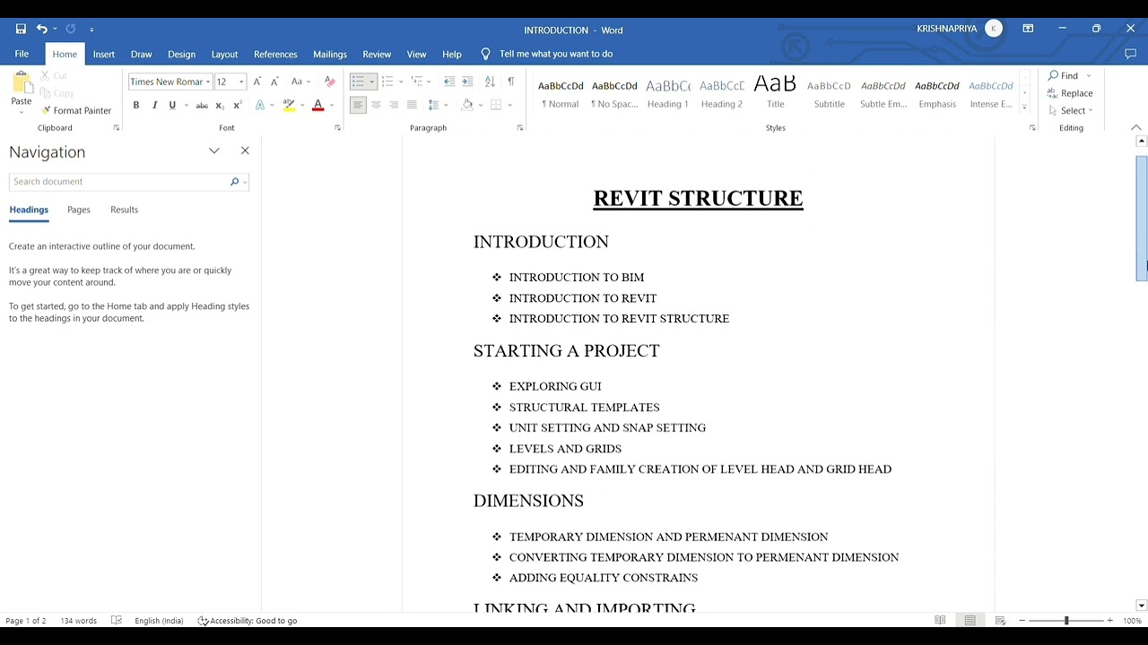Apply the Title style
Image resolution: width=1148 pixels, height=645 pixels.
(776, 93)
